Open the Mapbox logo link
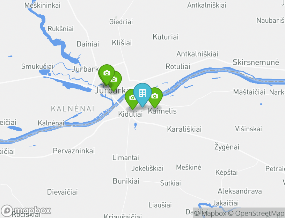The width and height of the screenshot is (285, 218). pyautogui.click(x=26, y=210)
